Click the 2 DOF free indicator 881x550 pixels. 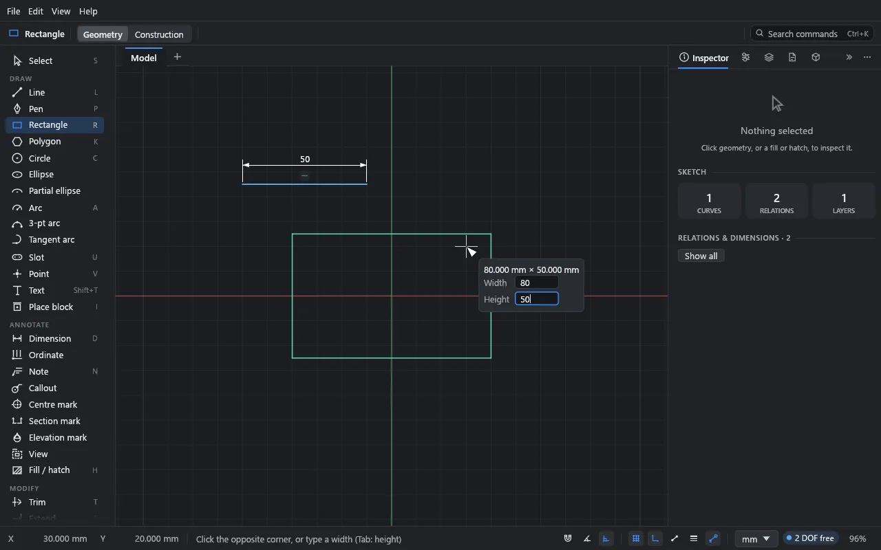(x=810, y=539)
